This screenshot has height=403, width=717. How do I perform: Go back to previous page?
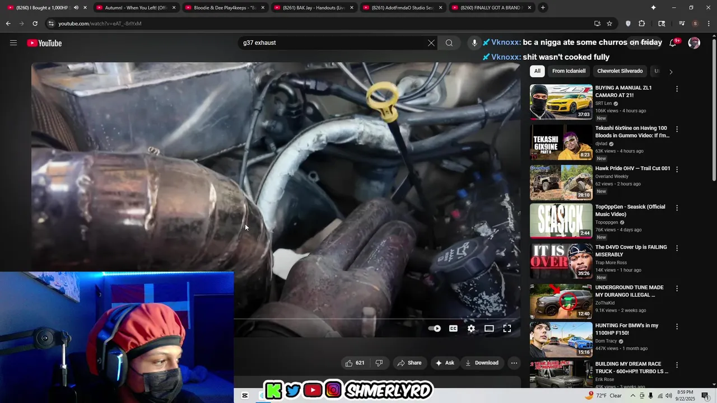8,24
